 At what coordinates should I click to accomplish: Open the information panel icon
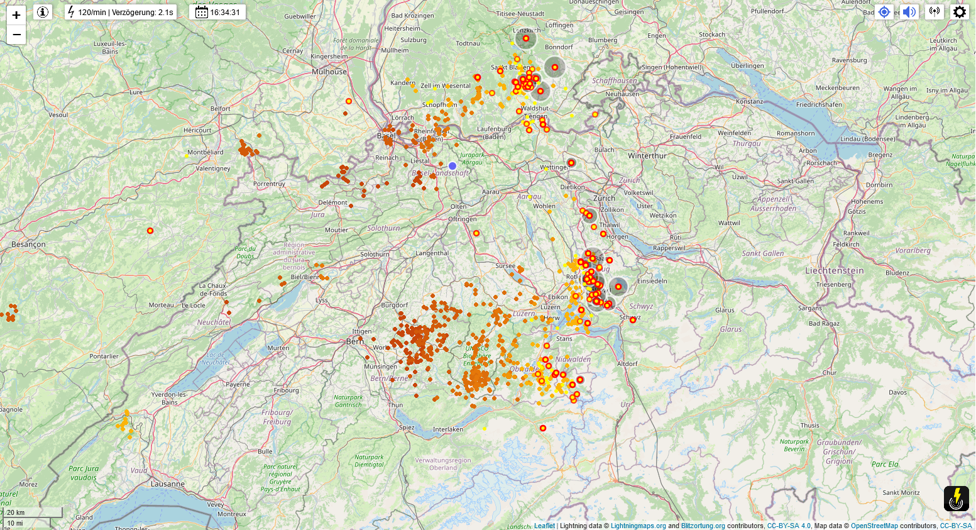click(x=42, y=12)
